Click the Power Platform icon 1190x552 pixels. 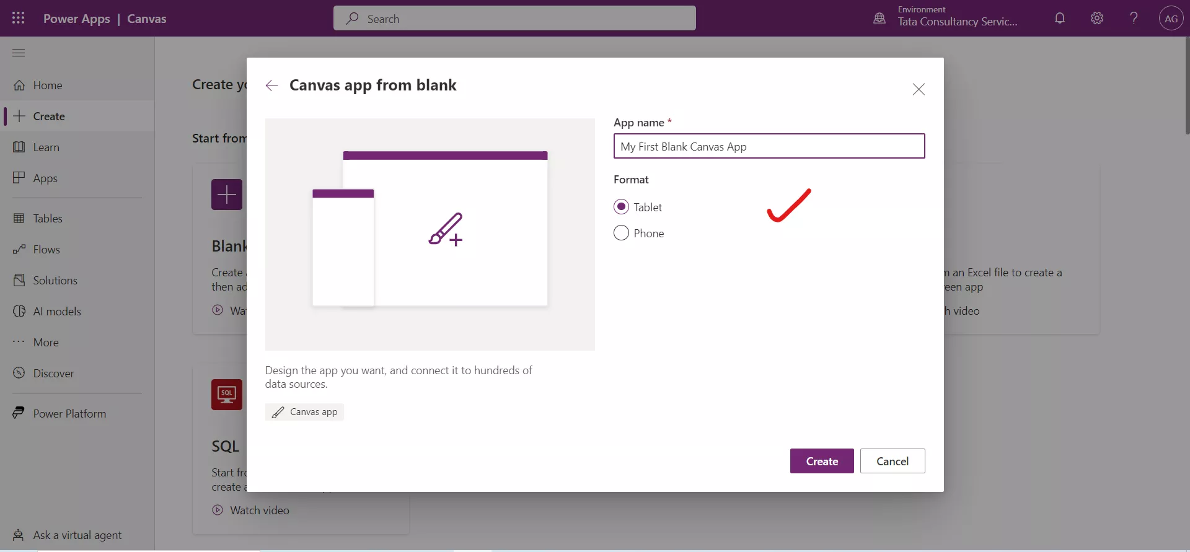19,413
